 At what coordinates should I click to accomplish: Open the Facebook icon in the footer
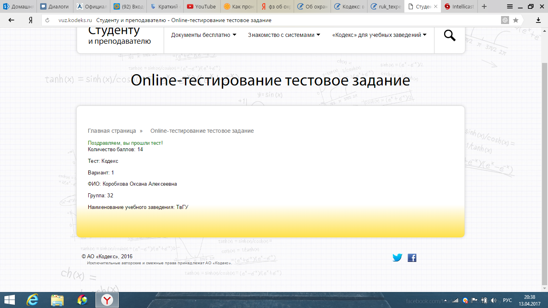(412, 258)
